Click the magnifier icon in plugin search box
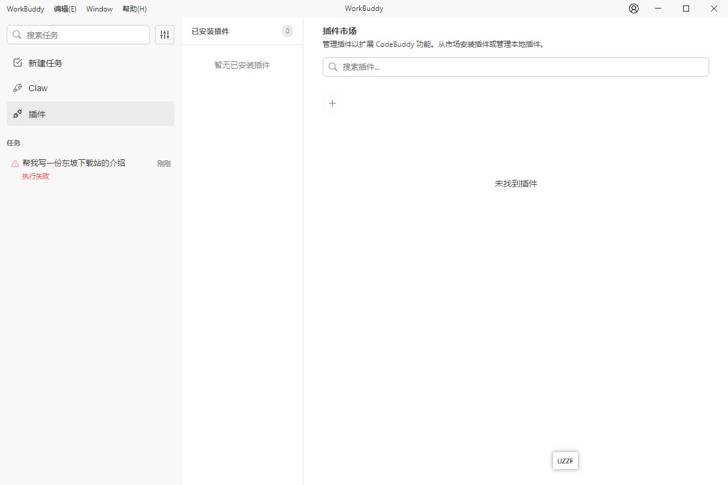Screen dimensions: 728x485 pos(333,67)
